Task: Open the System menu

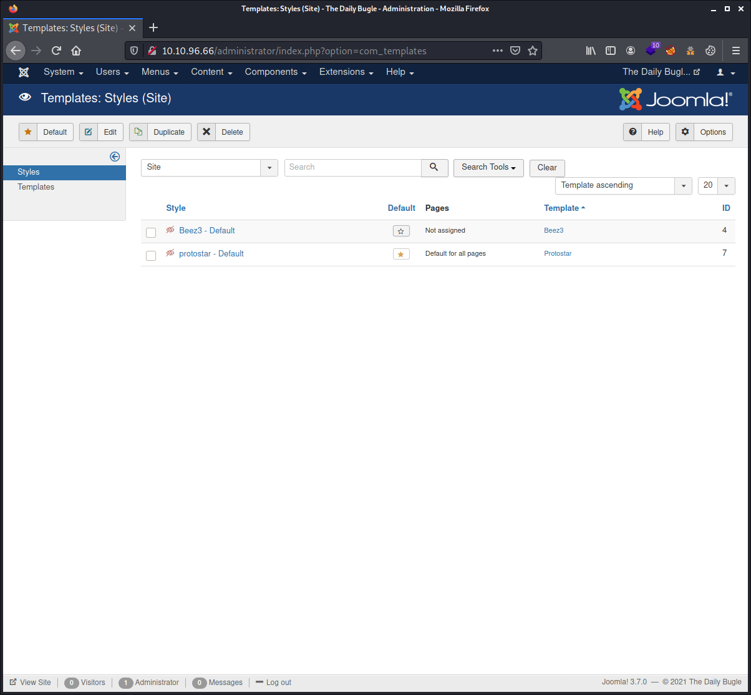Action: pos(64,72)
